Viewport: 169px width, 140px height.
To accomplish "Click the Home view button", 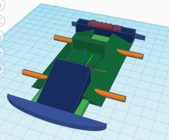I will pos(1,5).
